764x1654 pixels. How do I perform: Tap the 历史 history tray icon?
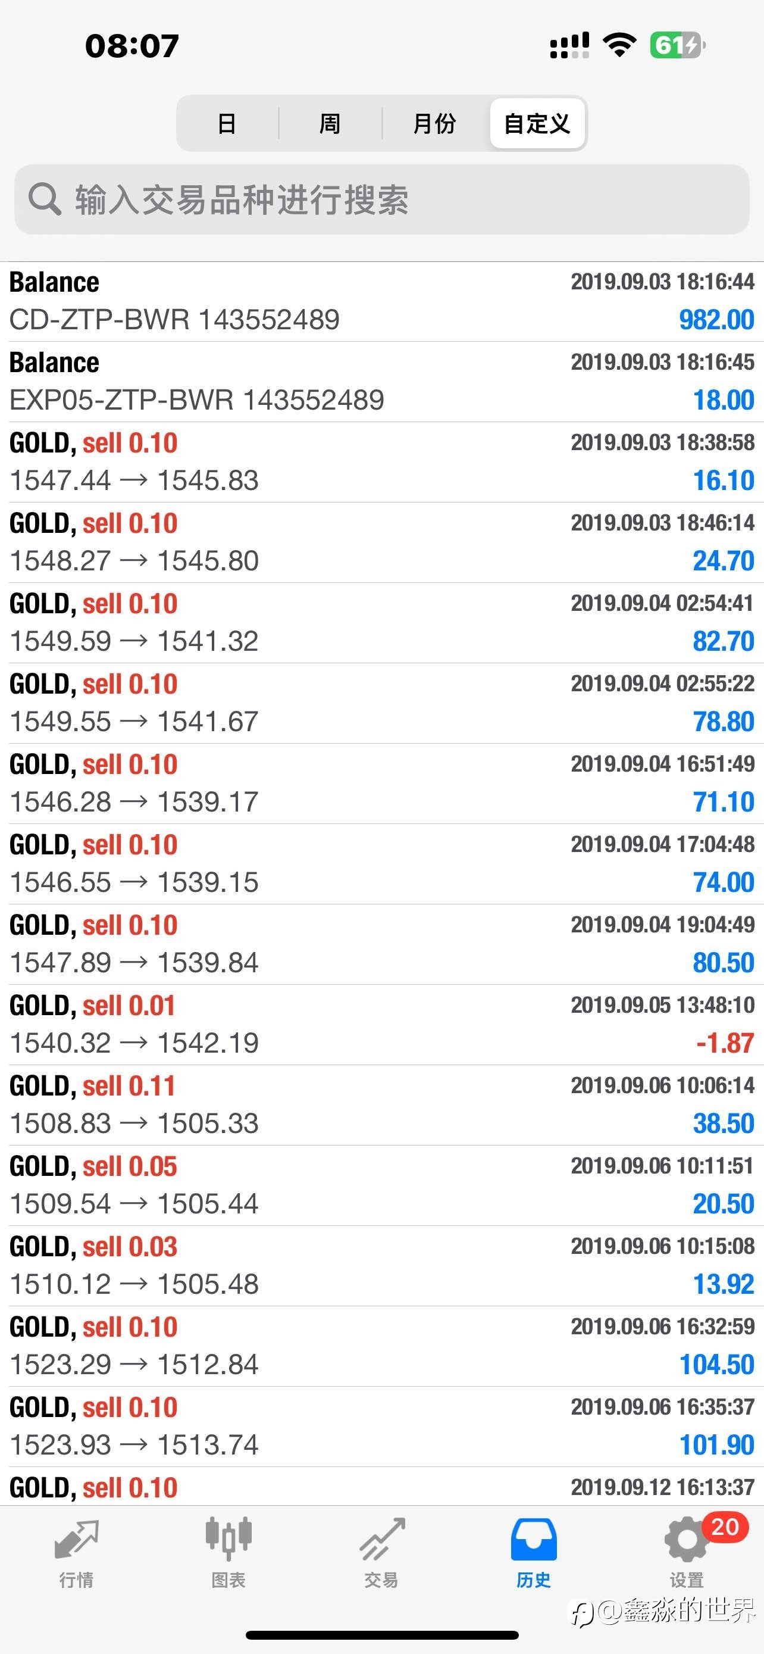tap(534, 1540)
